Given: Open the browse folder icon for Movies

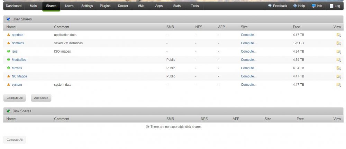Looking at the screenshot, I should 338,68.
